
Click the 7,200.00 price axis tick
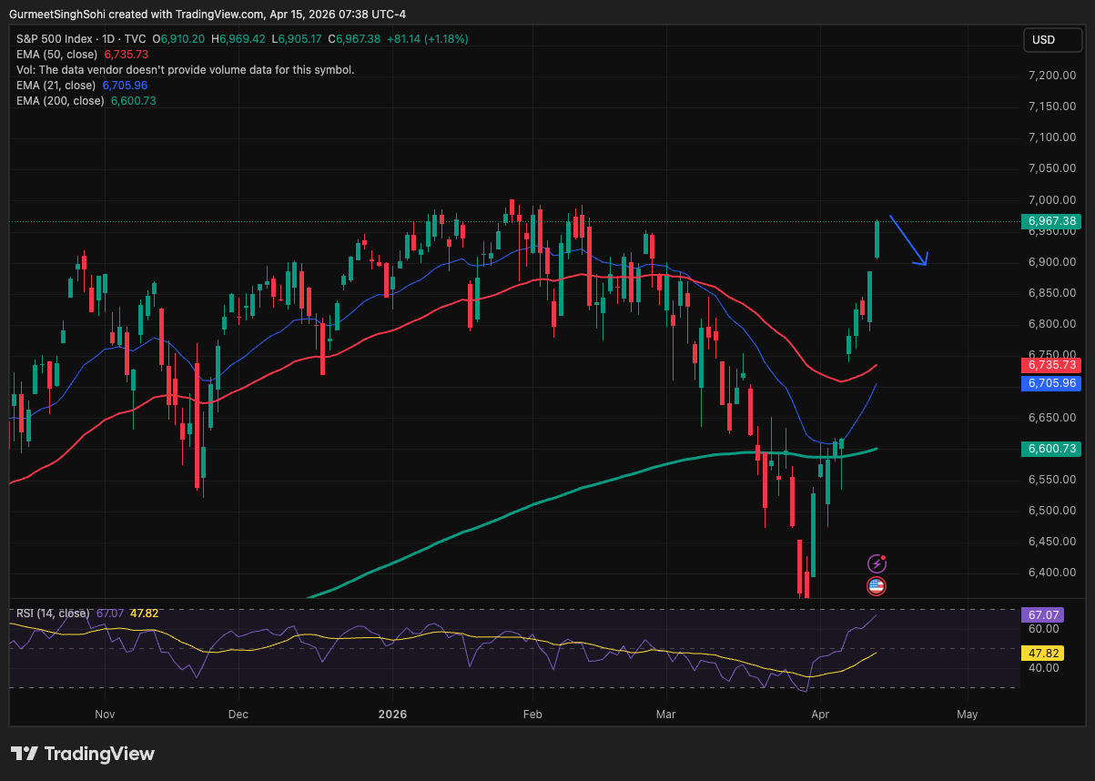click(1052, 75)
